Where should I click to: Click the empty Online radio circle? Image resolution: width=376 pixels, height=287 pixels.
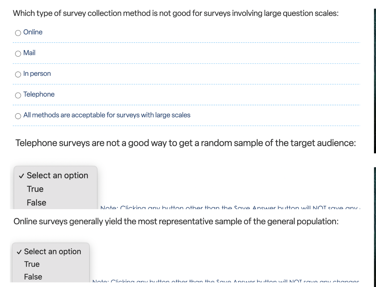pos(18,33)
